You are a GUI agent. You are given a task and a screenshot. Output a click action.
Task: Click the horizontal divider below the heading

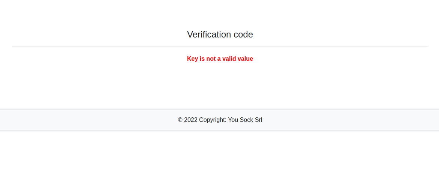[x=220, y=46]
